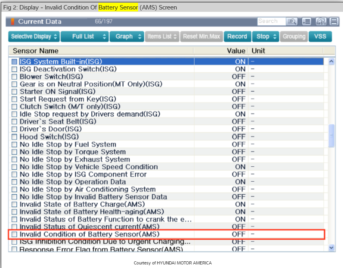343x268 pixels.
Task: Select row 'Driver`s Seat Belt(ISG)'
Action: tap(166, 122)
